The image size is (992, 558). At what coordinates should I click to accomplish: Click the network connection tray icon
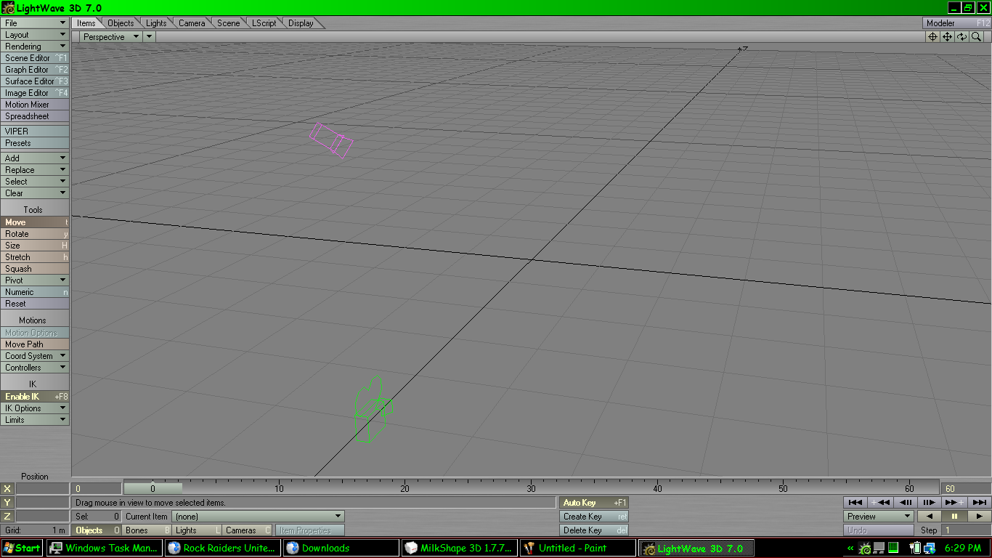point(929,548)
